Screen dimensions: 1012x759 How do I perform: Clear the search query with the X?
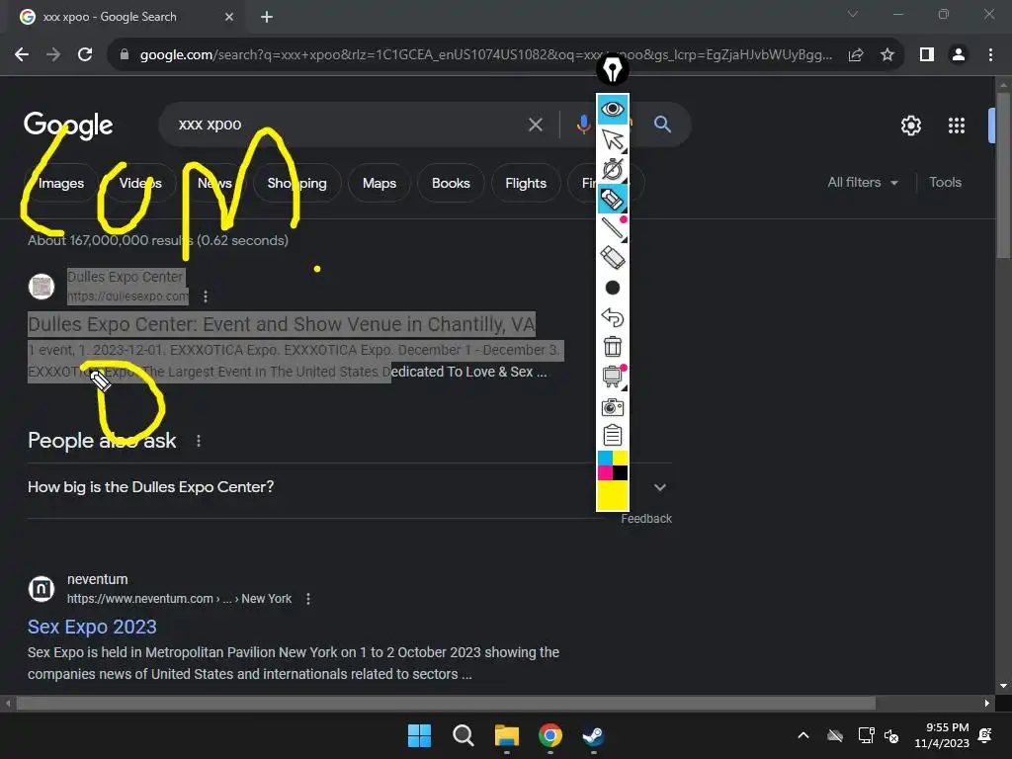[535, 125]
